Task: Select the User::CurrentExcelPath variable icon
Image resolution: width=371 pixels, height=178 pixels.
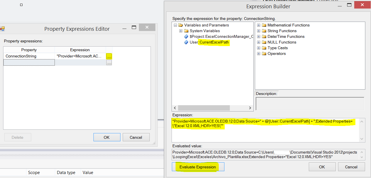Action: (186, 42)
